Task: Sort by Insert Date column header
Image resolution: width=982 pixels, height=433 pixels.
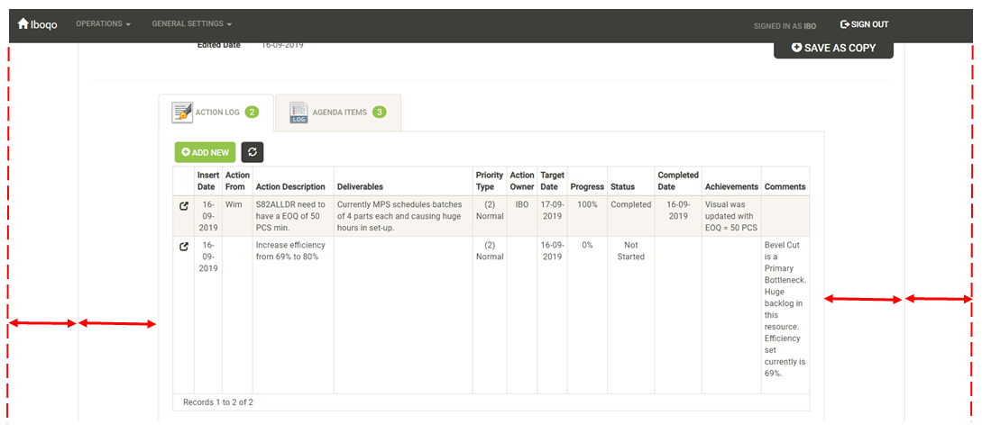Action: point(208,181)
